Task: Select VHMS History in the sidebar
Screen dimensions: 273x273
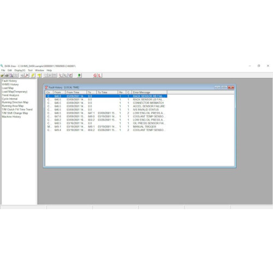Action: click(10, 85)
